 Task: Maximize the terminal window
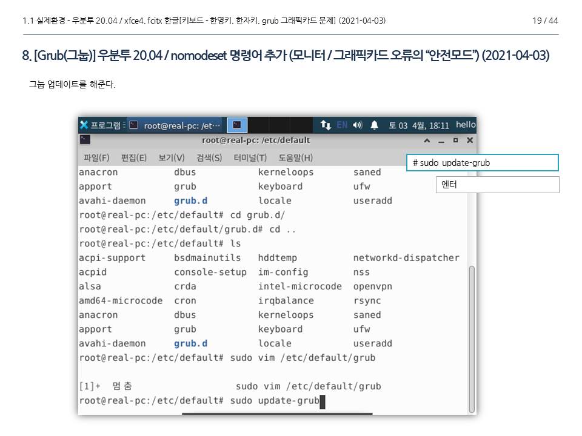455,140
